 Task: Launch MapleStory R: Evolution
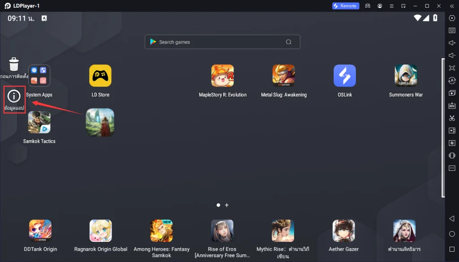222,76
